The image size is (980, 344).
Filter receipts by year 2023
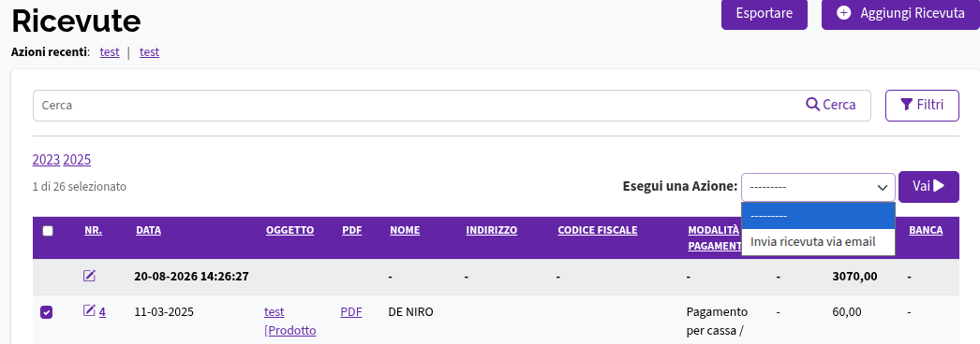click(x=46, y=160)
